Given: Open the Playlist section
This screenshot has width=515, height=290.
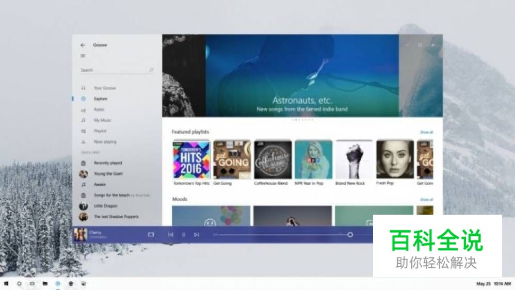Looking at the screenshot, I should point(100,131).
